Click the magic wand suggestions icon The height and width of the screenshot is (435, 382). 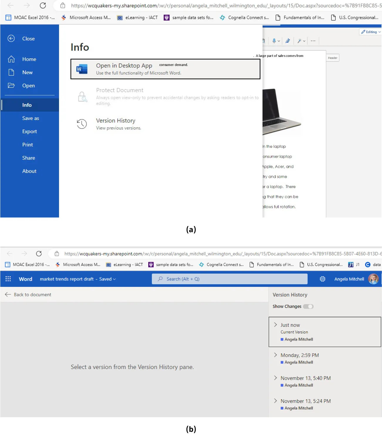click(300, 41)
